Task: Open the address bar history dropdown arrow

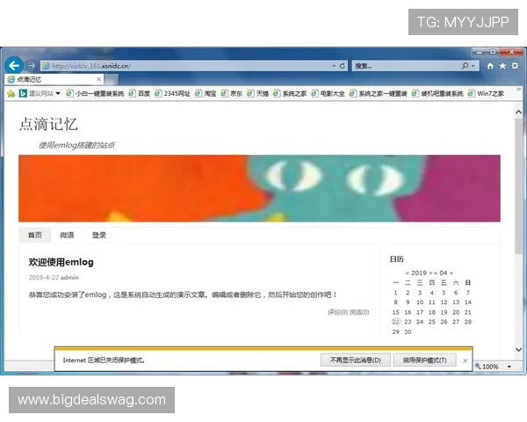Action: (334, 66)
